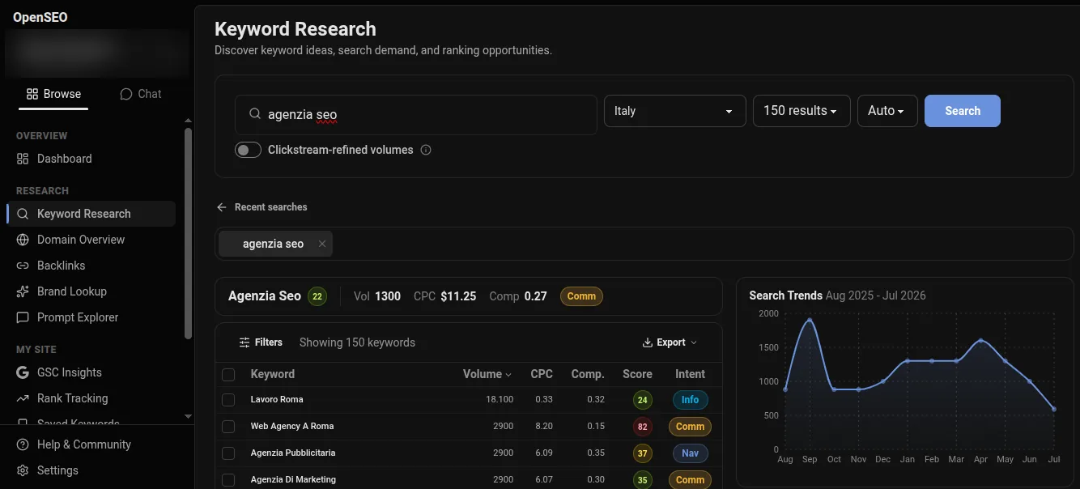Click the Google G icon for GSC Insights
The image size is (1080, 489).
pos(23,372)
